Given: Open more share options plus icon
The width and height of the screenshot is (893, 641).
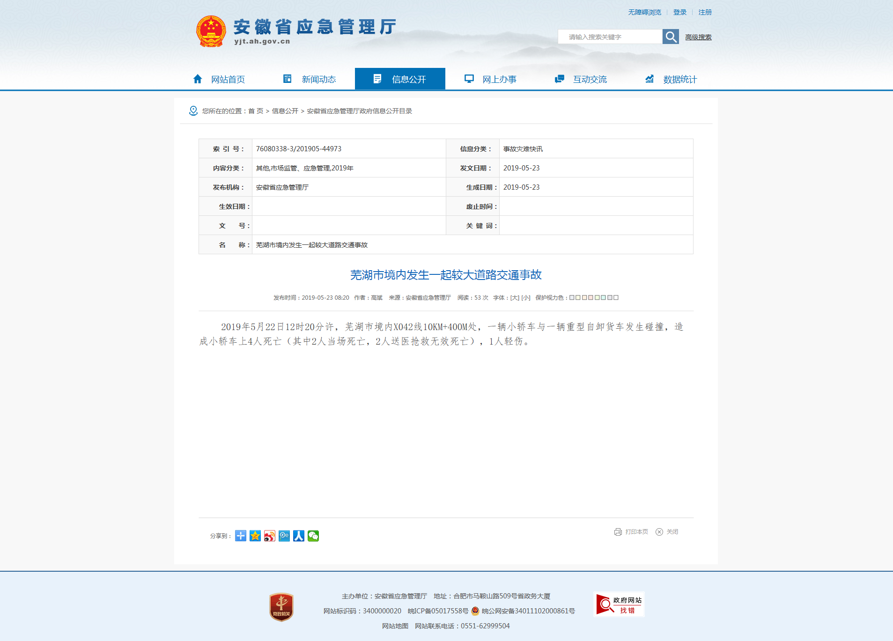Looking at the screenshot, I should [241, 536].
